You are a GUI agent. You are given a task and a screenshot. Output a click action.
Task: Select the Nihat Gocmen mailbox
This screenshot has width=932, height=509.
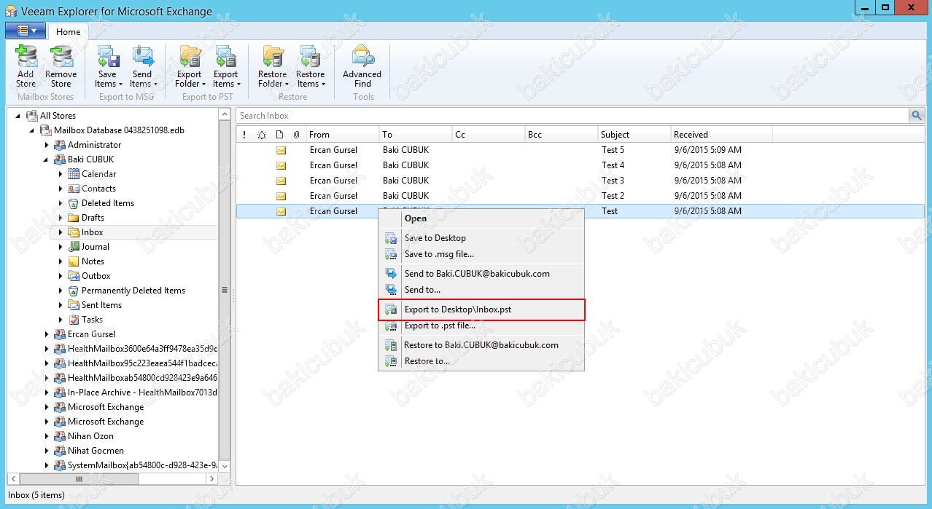pos(96,451)
